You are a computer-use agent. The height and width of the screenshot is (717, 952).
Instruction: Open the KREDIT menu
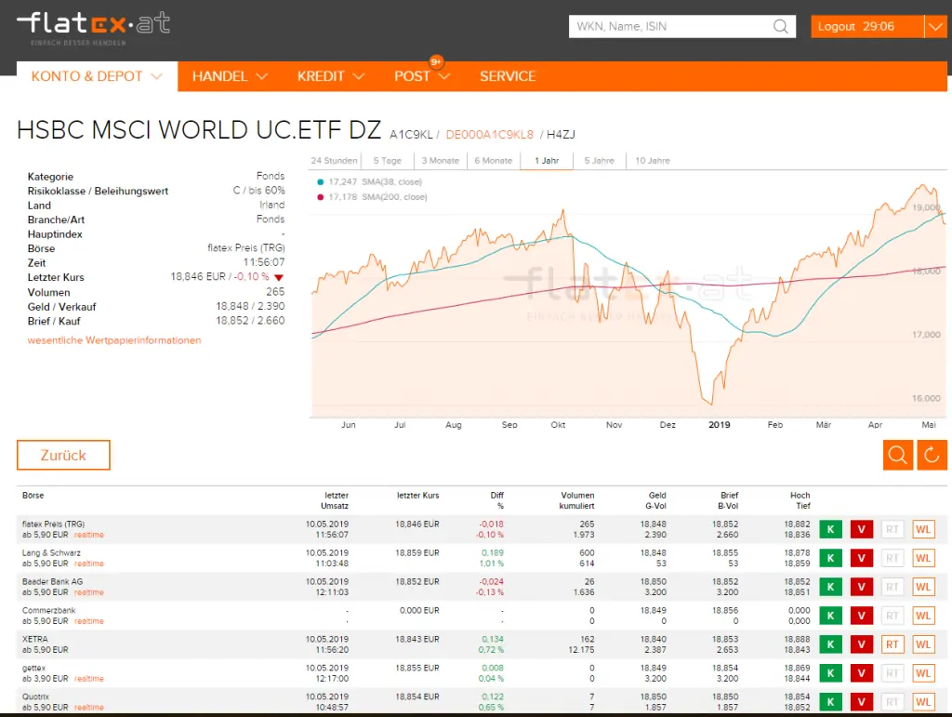click(331, 76)
